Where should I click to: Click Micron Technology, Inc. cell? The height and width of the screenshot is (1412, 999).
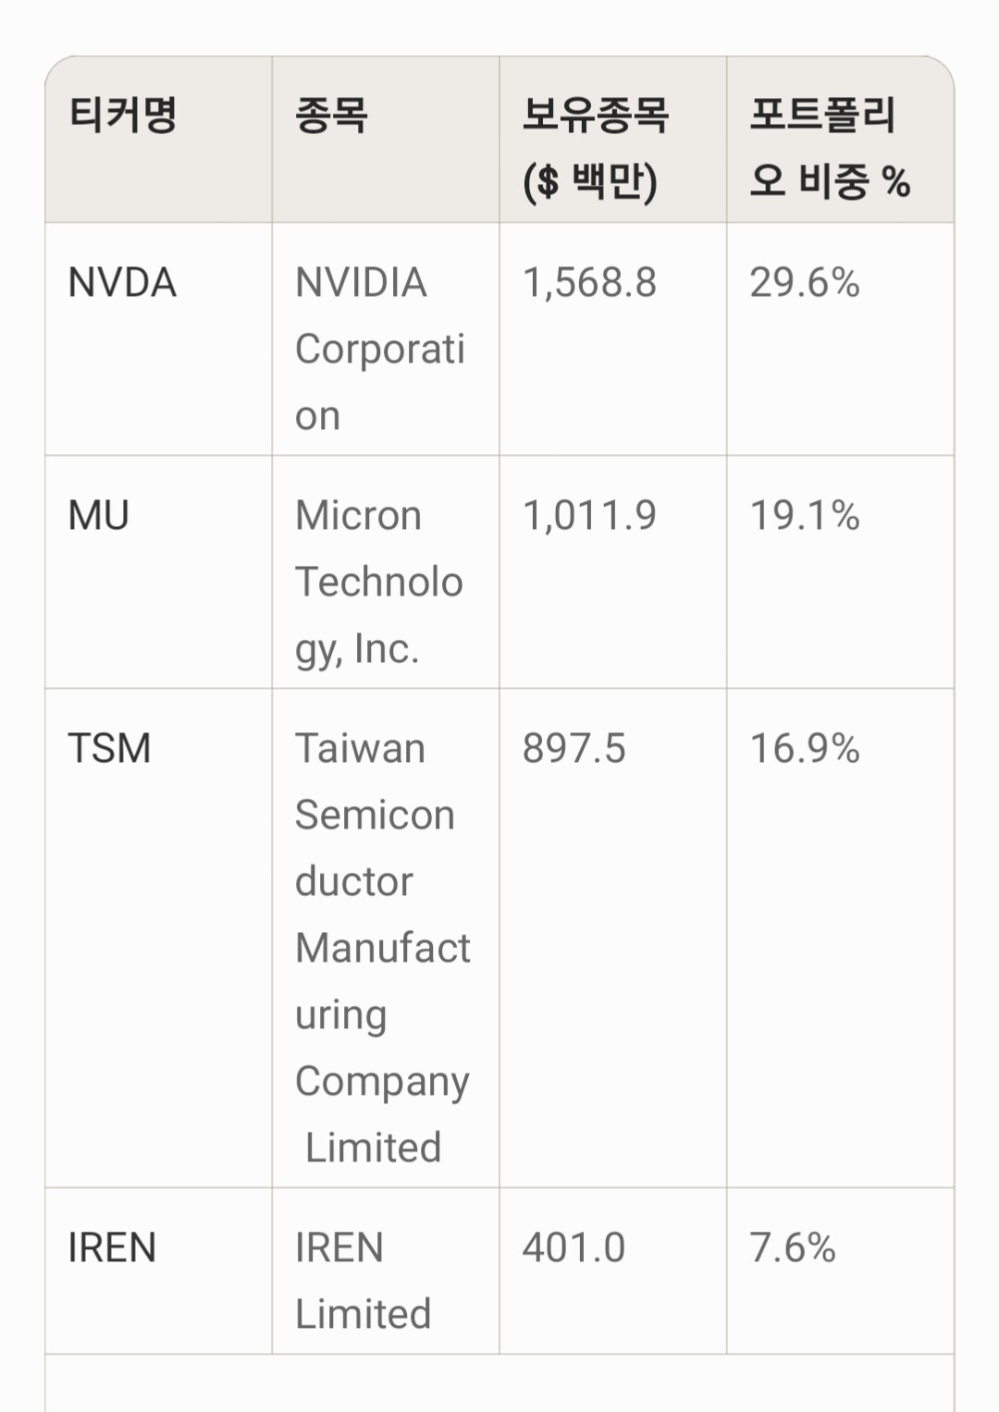coord(386,571)
